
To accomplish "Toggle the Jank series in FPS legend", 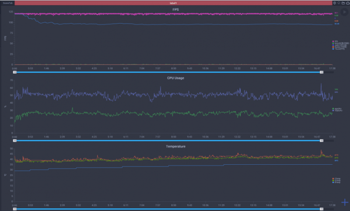I will pyautogui.click(x=337, y=45).
